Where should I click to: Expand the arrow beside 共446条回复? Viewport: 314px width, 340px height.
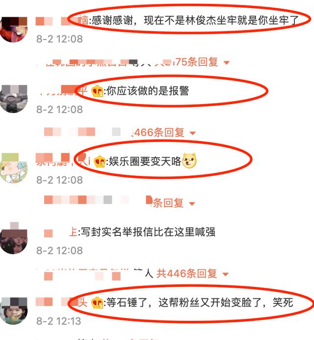(x=225, y=274)
